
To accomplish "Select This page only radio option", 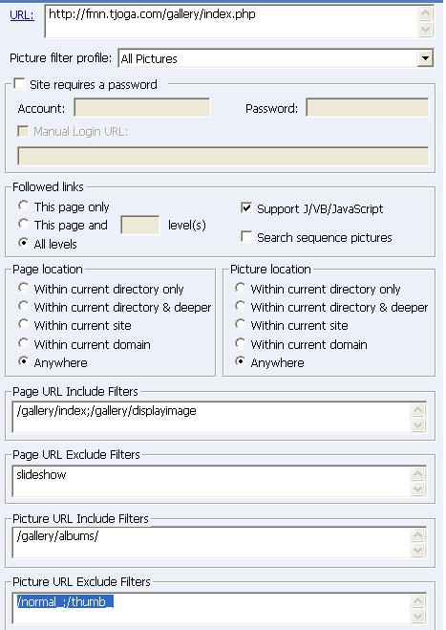I will [x=23, y=206].
